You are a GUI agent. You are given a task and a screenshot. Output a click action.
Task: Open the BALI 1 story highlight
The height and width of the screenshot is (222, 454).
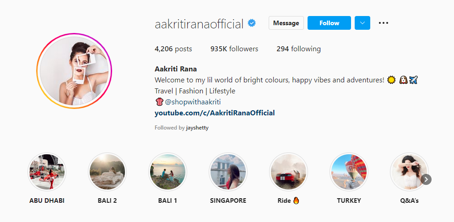168,172
